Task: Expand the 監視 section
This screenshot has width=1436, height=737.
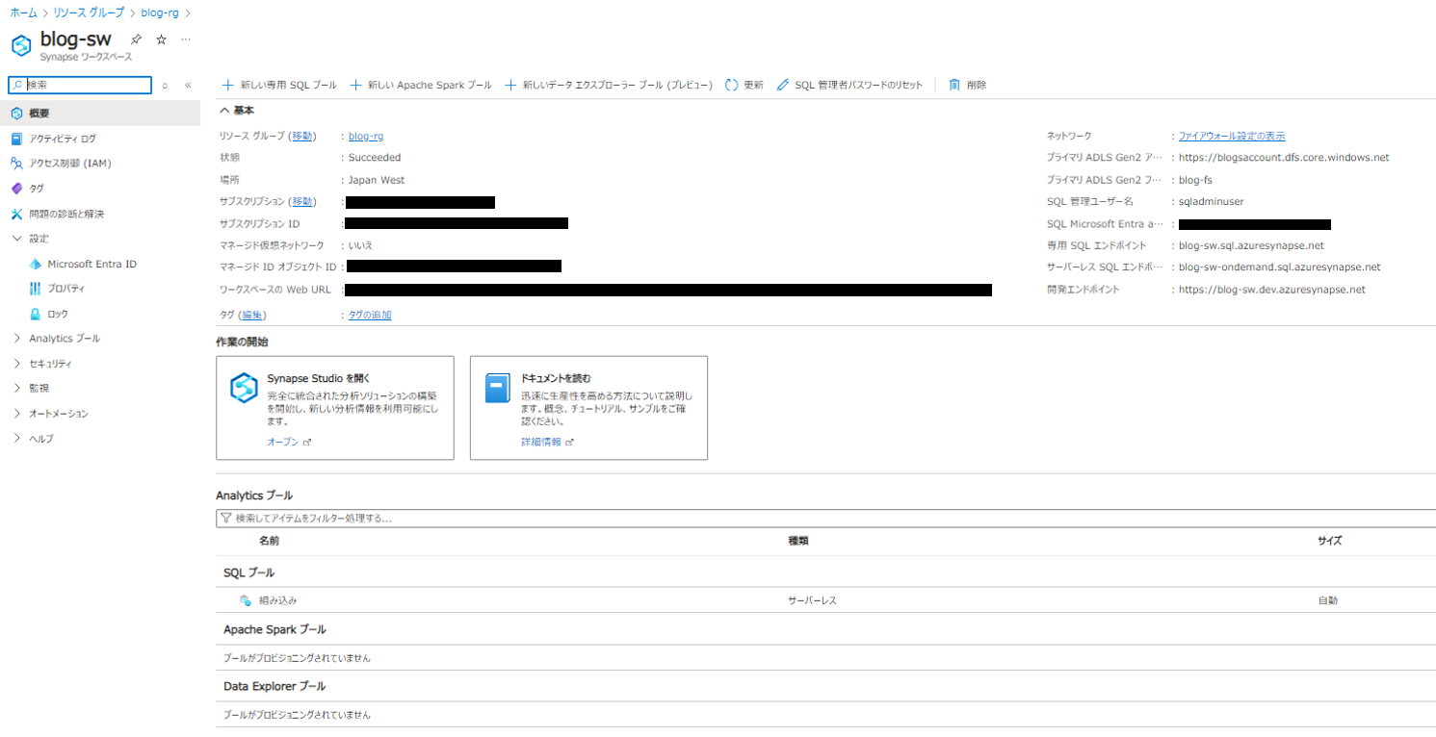Action: [16, 389]
